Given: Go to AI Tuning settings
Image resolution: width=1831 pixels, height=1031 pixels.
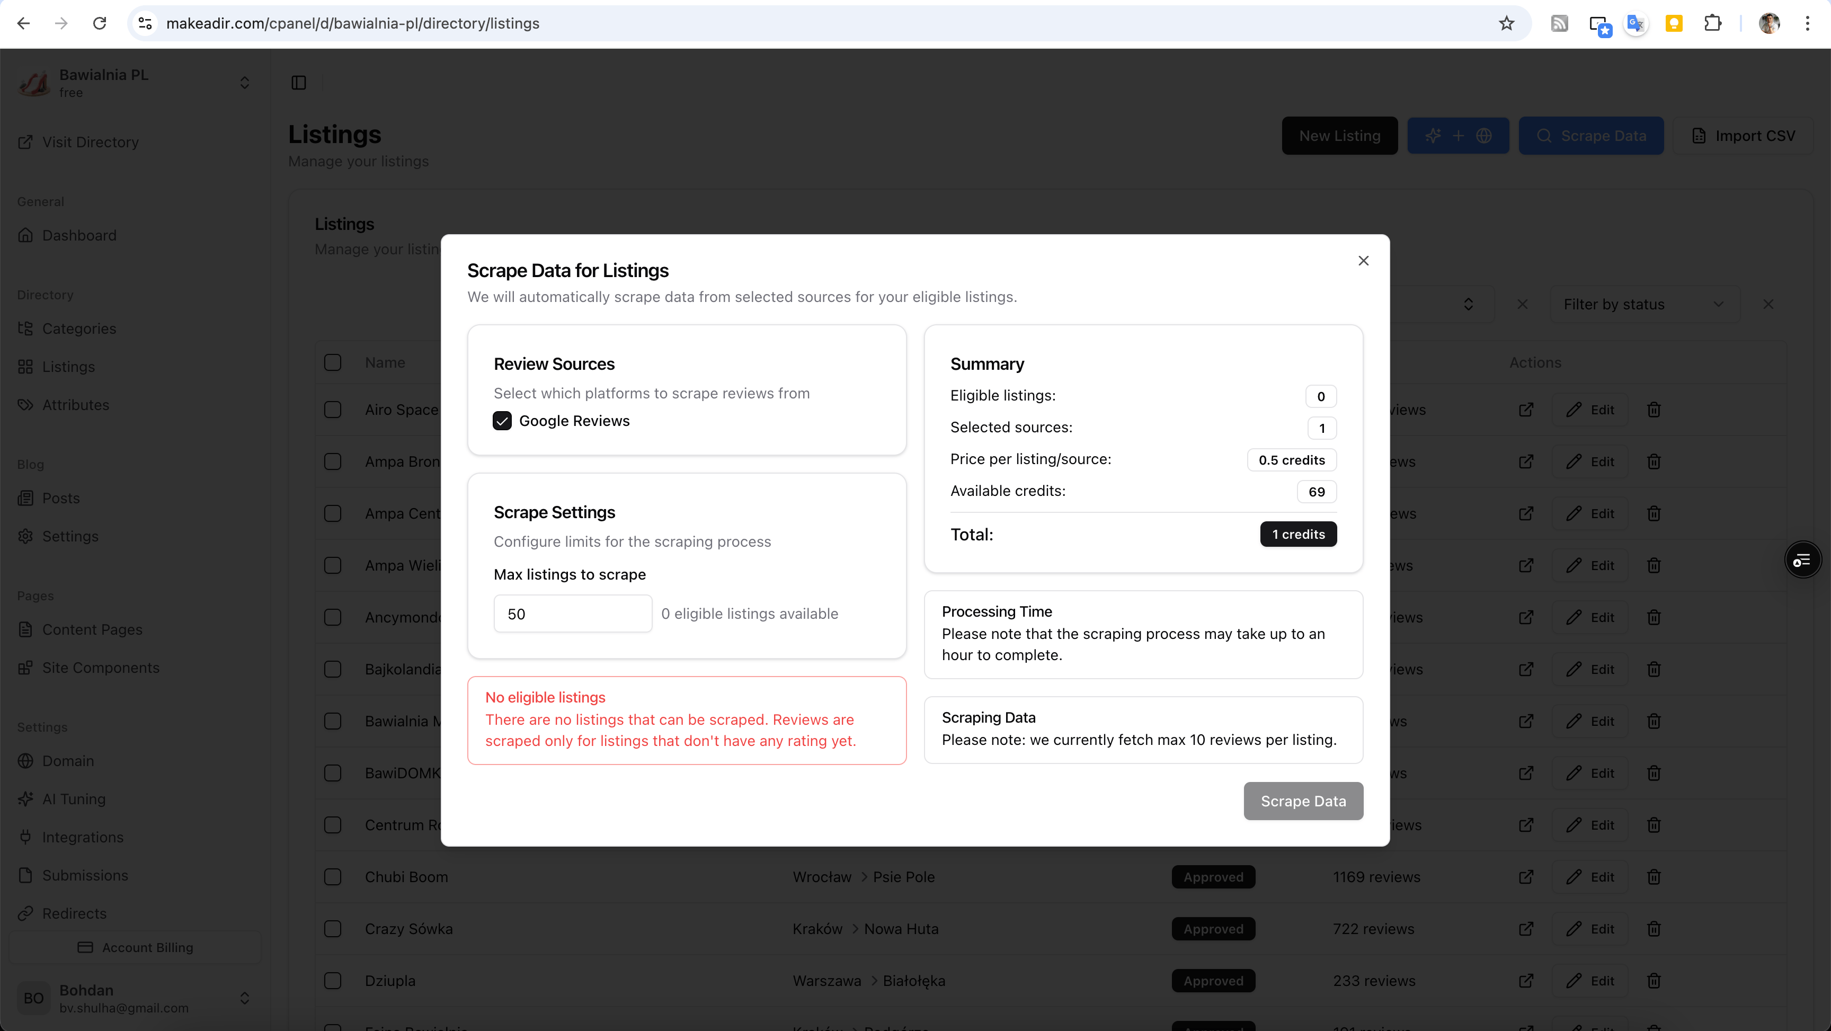Looking at the screenshot, I should 73,799.
